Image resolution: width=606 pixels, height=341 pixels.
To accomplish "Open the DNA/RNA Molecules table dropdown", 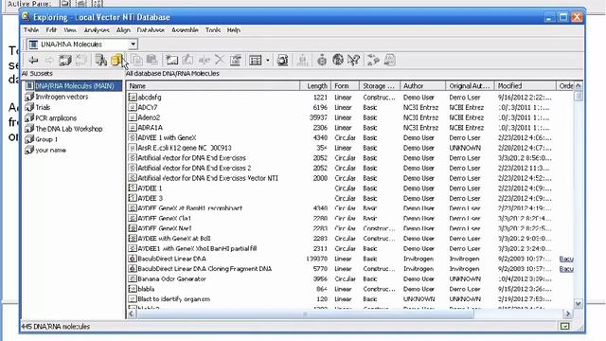I will point(133,45).
